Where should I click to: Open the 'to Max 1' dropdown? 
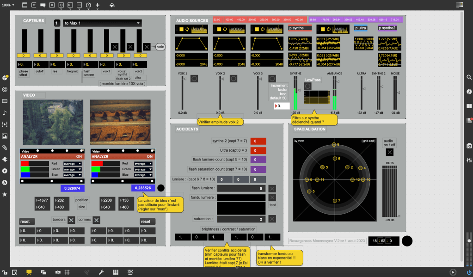102,23
